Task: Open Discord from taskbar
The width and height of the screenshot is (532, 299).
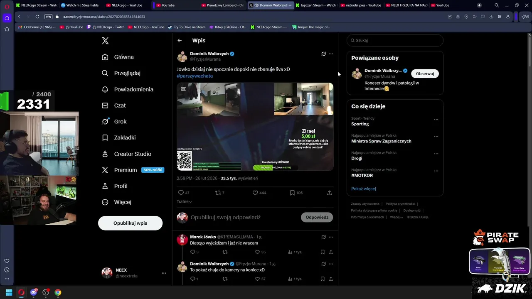Action: tap(34, 292)
